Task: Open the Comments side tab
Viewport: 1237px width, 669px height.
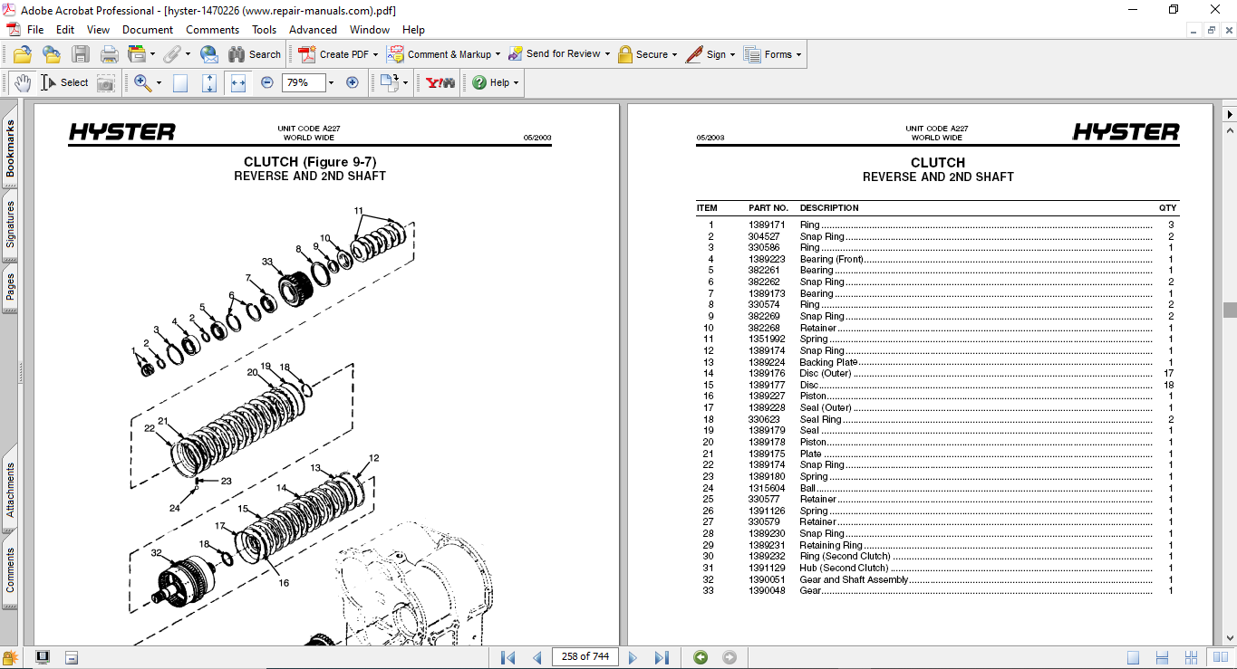Action: click(10, 570)
